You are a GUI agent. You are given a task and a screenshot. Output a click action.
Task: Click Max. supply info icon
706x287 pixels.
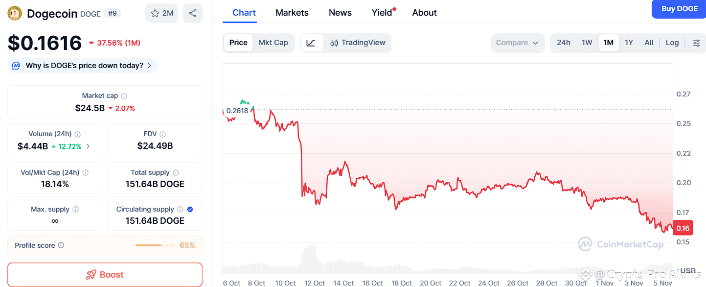coord(75,209)
